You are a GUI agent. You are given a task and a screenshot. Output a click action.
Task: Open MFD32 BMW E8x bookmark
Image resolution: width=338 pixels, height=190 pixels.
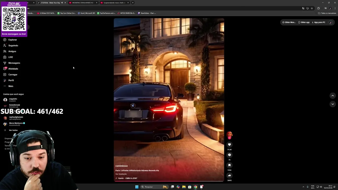click(126, 13)
